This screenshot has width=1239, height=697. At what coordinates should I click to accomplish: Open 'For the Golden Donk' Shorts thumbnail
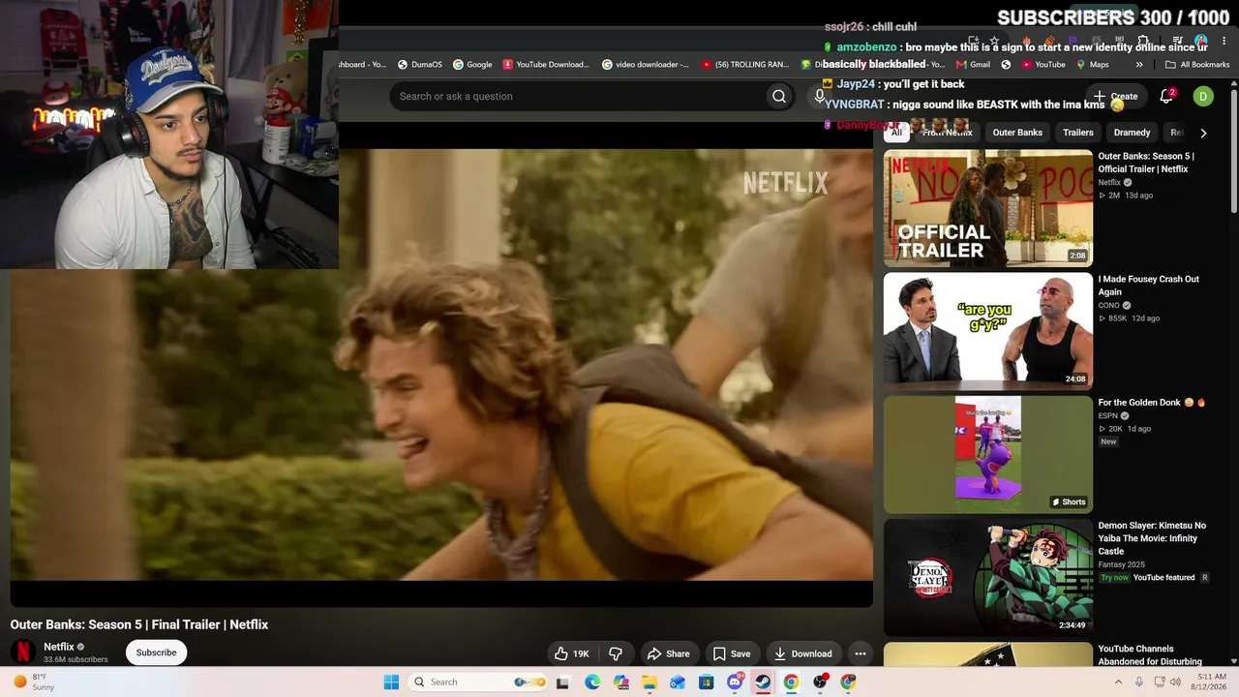[988, 454]
